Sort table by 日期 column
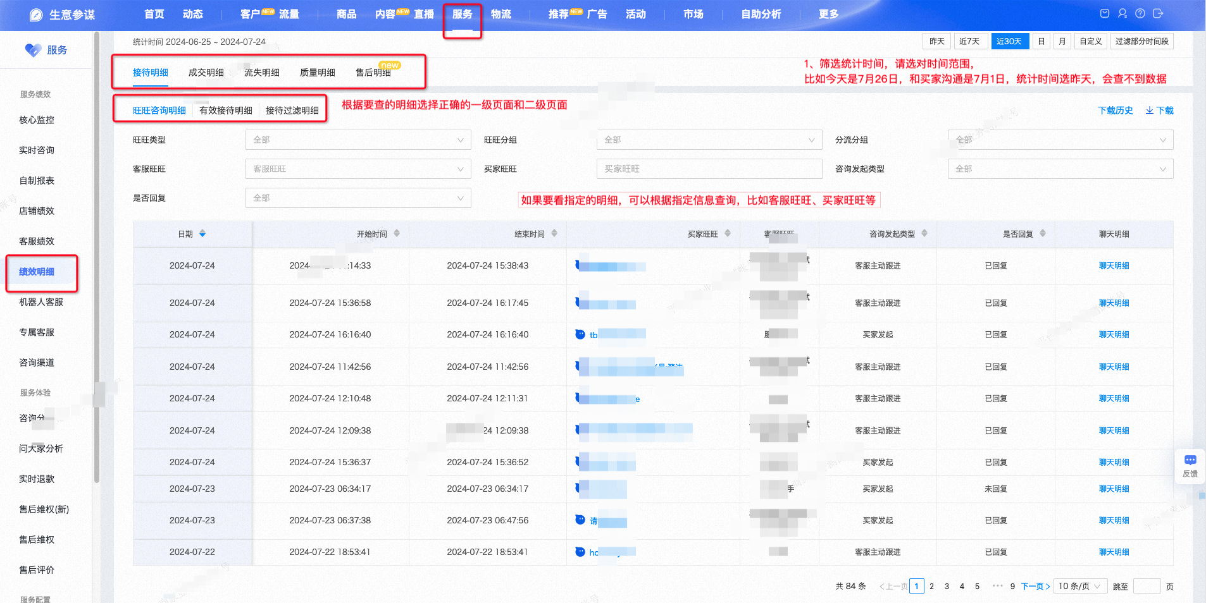The height and width of the screenshot is (603, 1206). [202, 234]
